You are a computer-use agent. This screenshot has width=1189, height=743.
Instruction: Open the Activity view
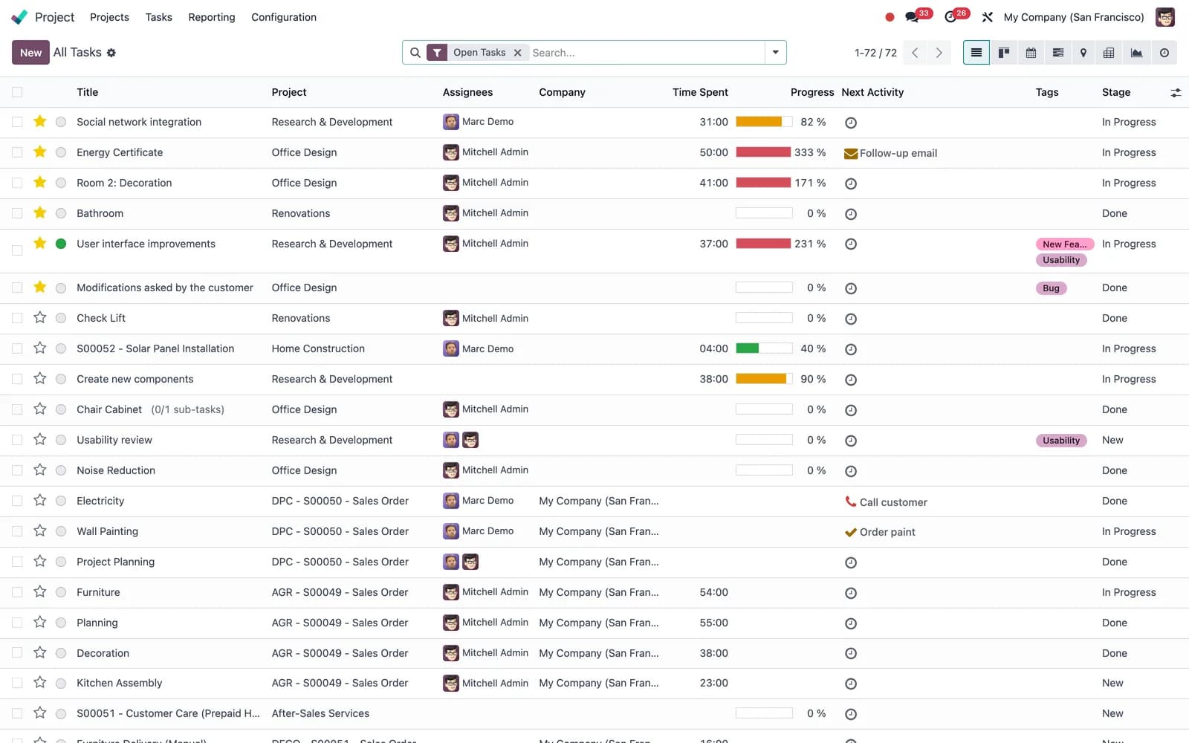pos(1164,53)
